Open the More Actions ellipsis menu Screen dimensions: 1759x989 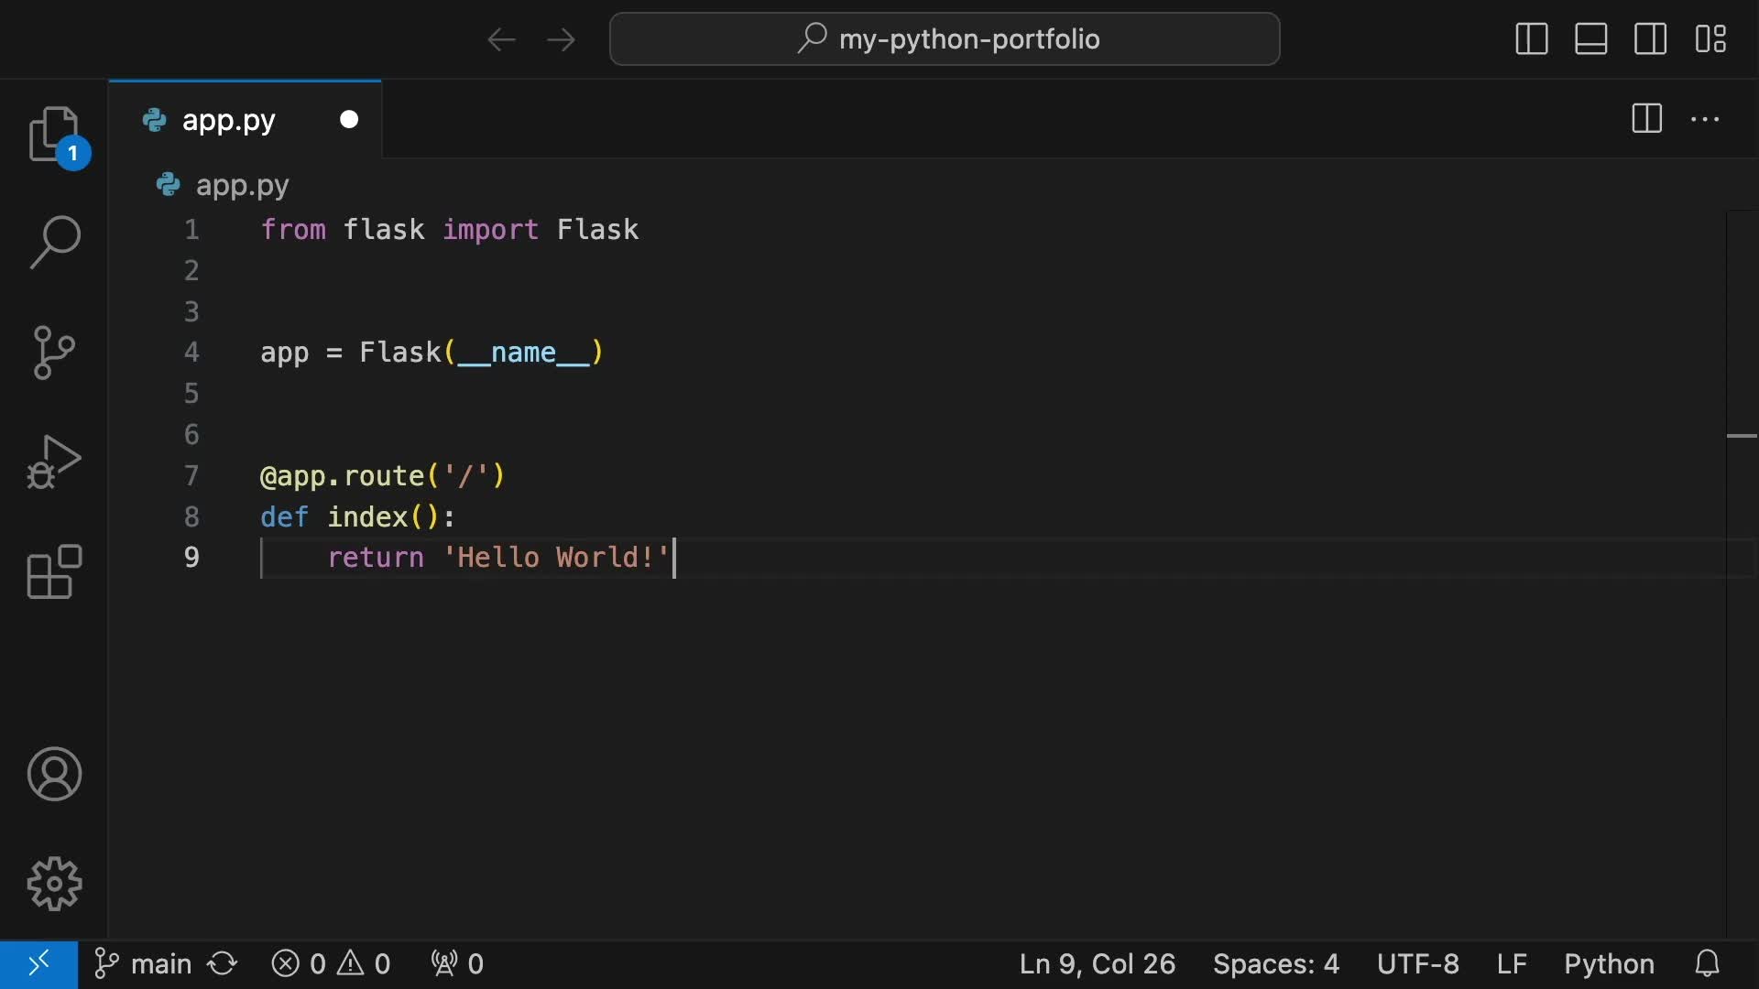[x=1705, y=119]
